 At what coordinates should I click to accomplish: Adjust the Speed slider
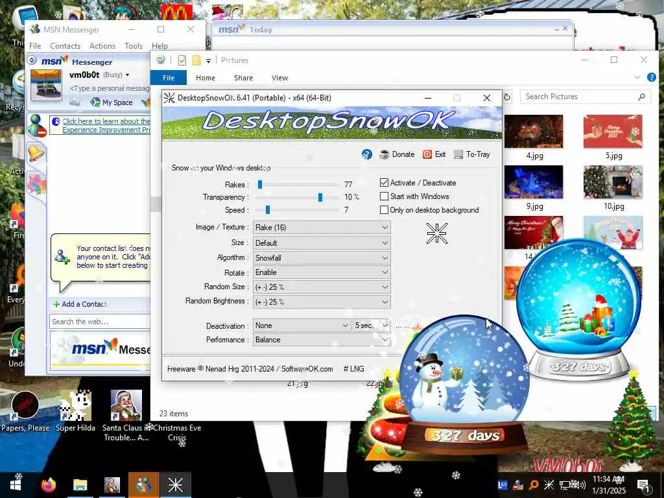267,209
